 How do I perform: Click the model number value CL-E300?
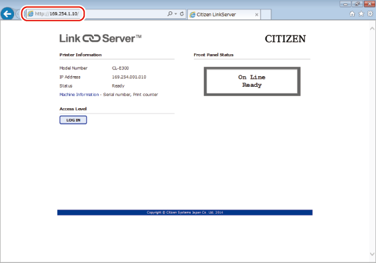tap(121, 68)
